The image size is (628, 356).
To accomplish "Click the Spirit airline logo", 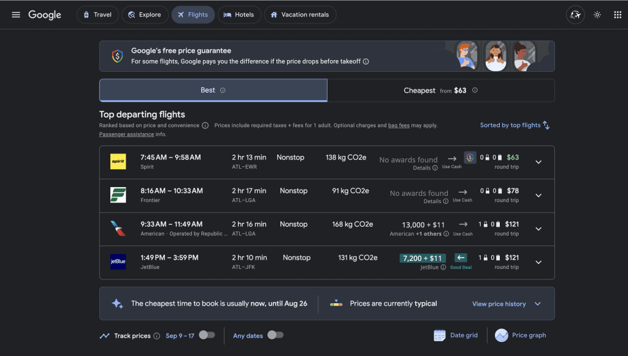I will pos(118,161).
